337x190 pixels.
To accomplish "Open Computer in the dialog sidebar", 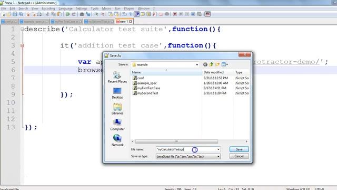I will [117, 125].
